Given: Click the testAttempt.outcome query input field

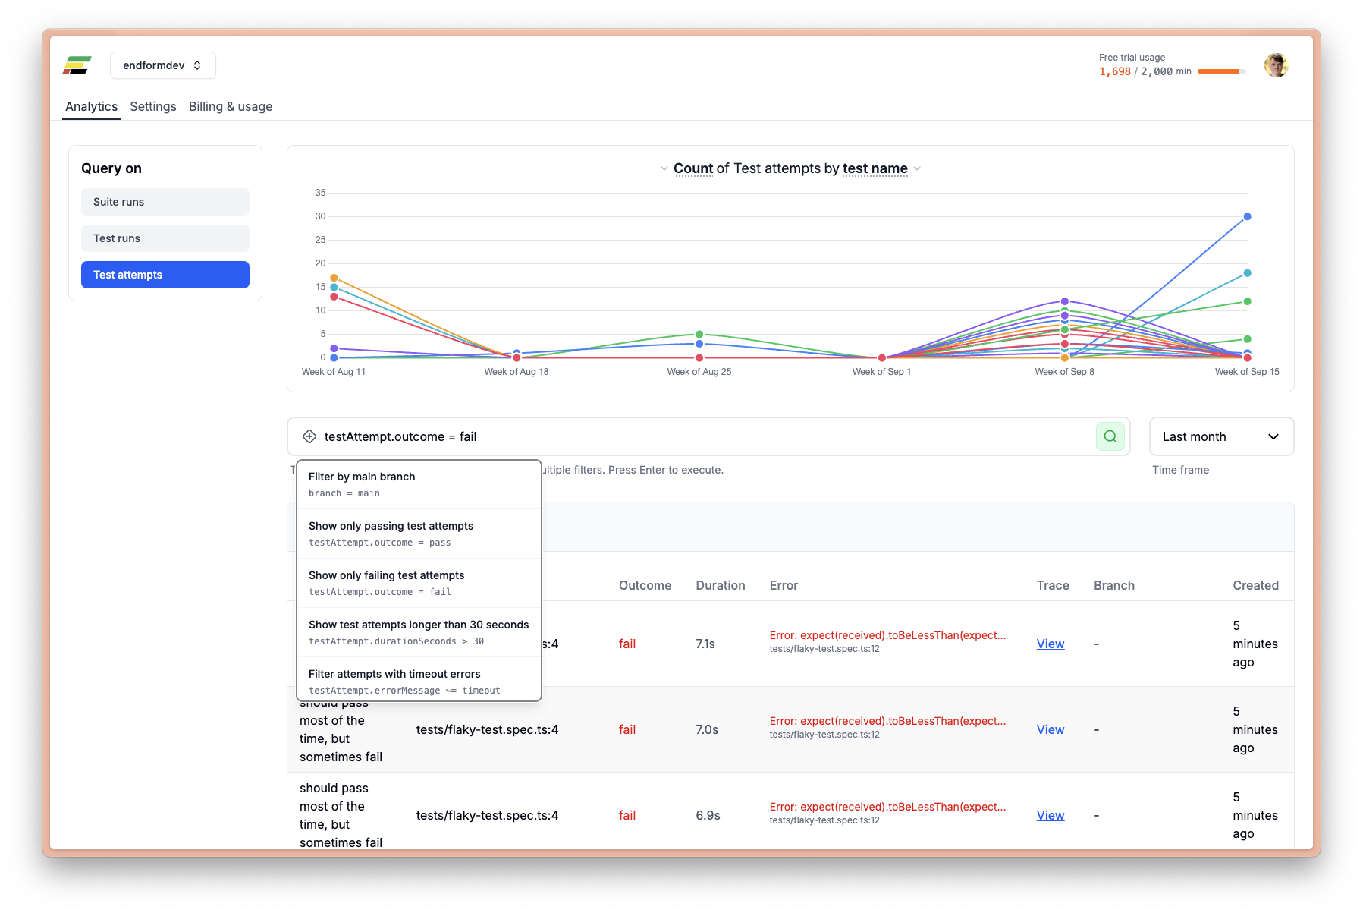Looking at the screenshot, I should pyautogui.click(x=683, y=436).
